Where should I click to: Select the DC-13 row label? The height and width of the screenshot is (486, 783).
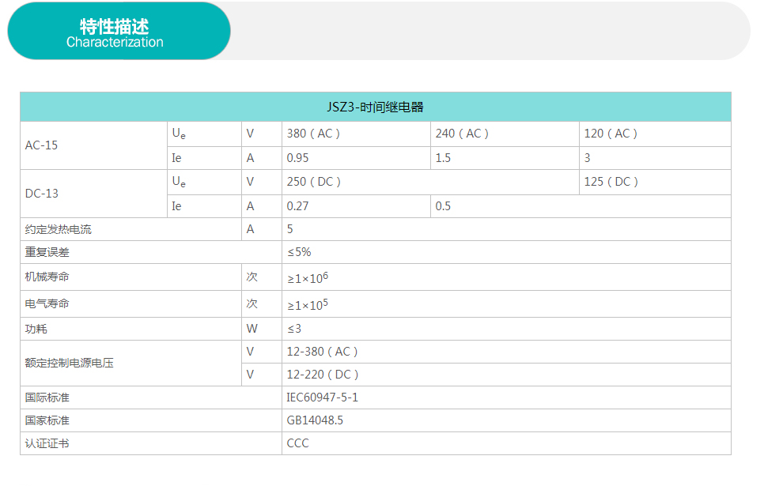[x=42, y=194]
